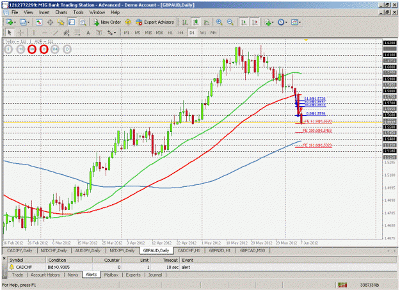The height and width of the screenshot is (290, 400).
Task: Open the Data Window crosshair-target icon
Action: 50,22
